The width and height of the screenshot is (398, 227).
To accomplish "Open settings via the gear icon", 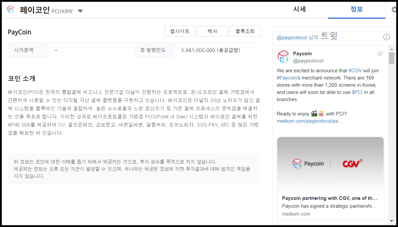I will (394, 9).
